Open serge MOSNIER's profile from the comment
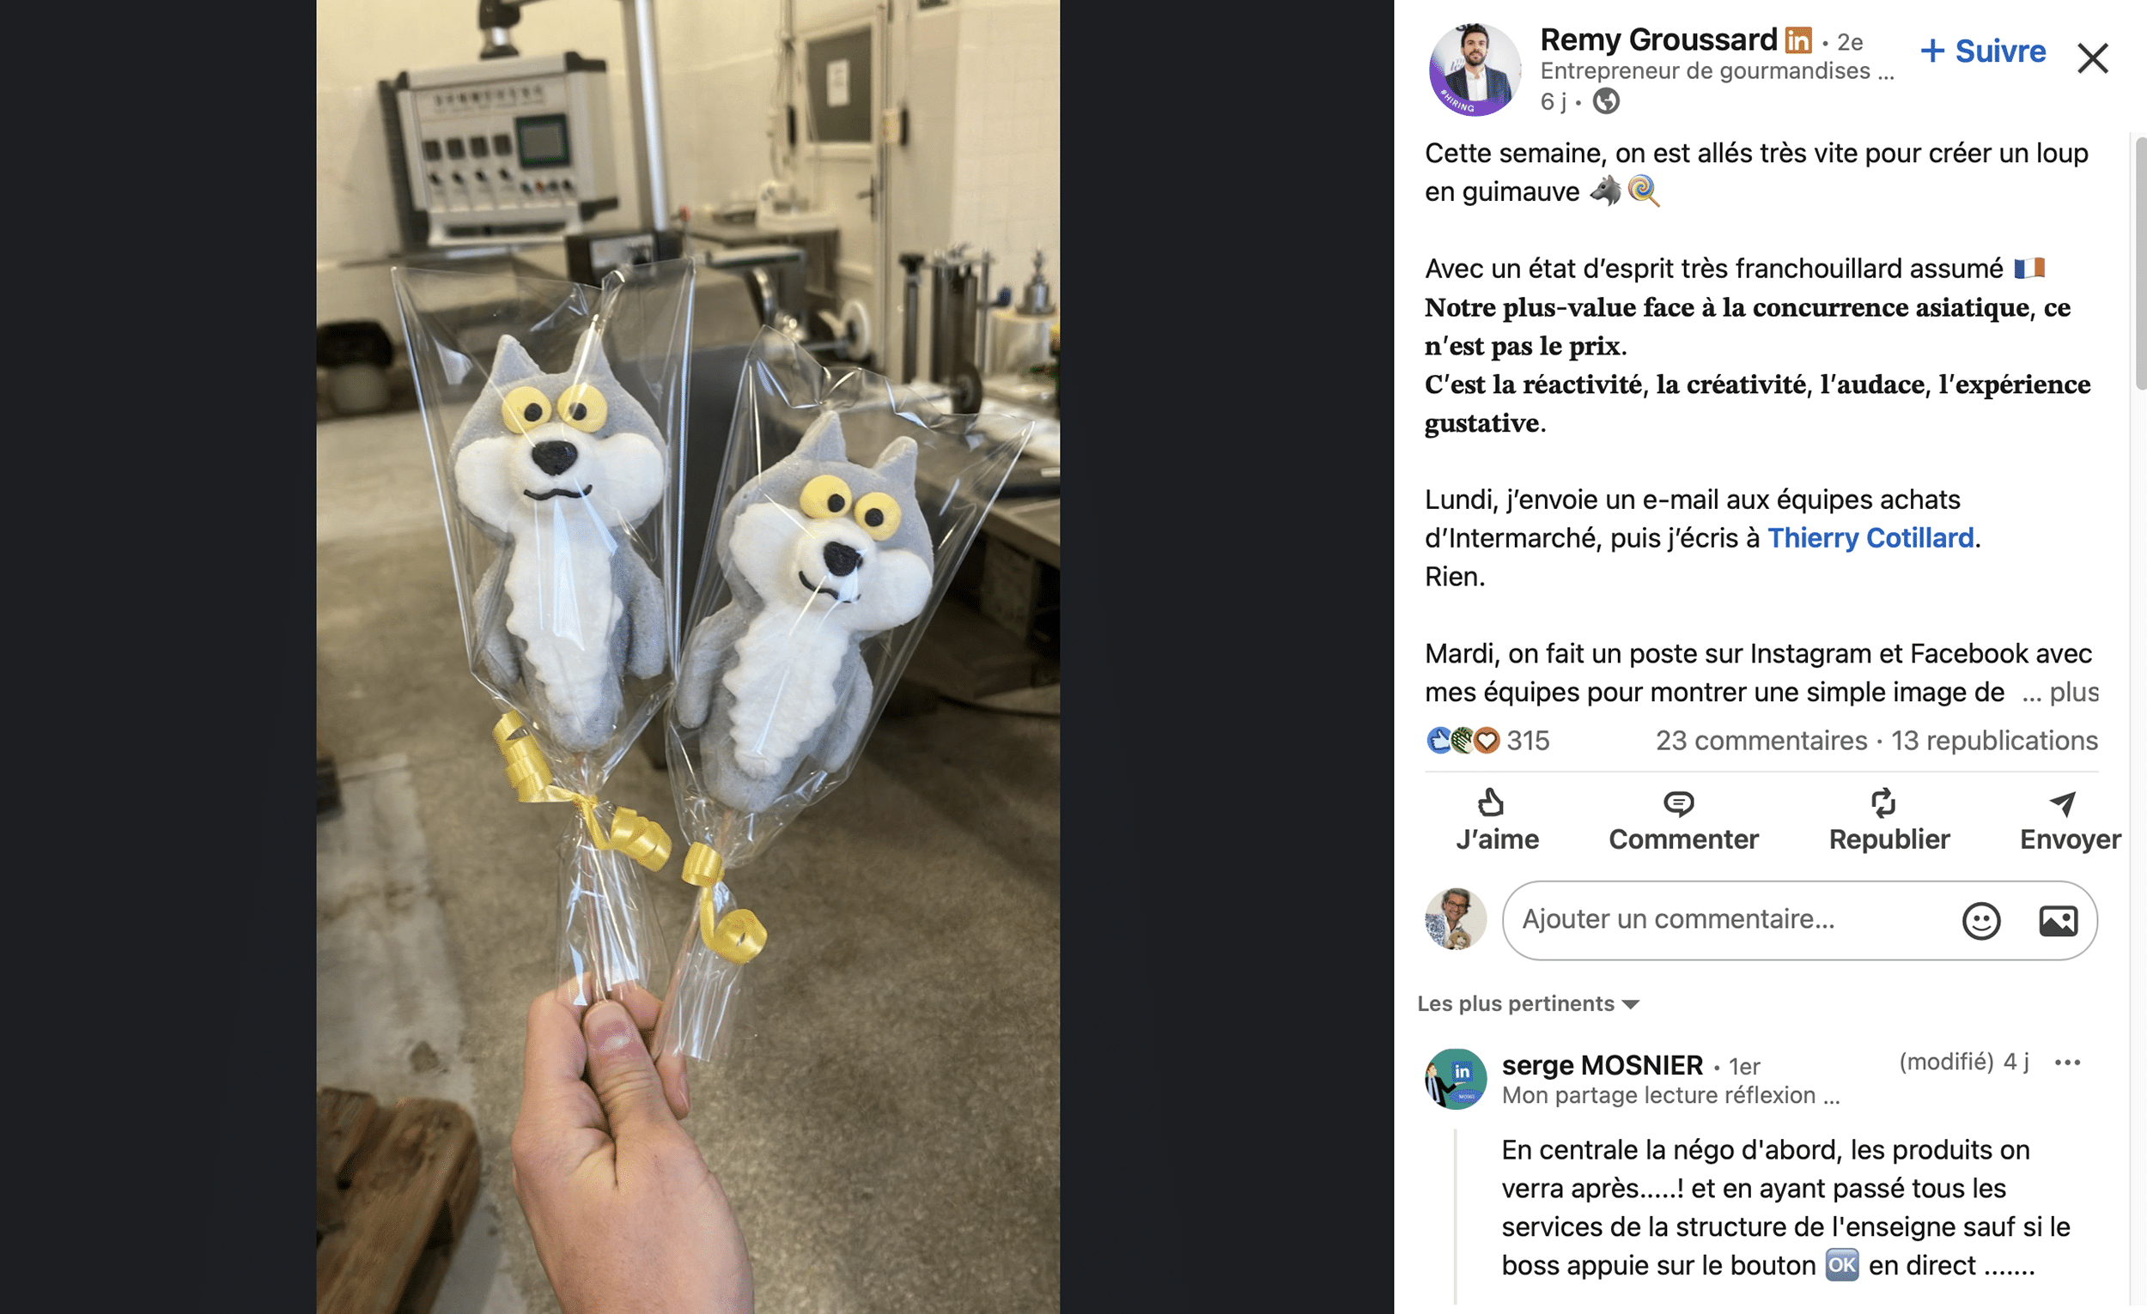This screenshot has height=1314, width=2147. [x=1602, y=1065]
